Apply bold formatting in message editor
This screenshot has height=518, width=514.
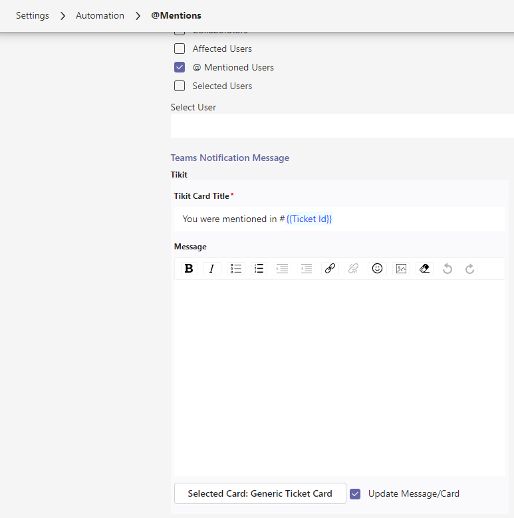(x=189, y=269)
